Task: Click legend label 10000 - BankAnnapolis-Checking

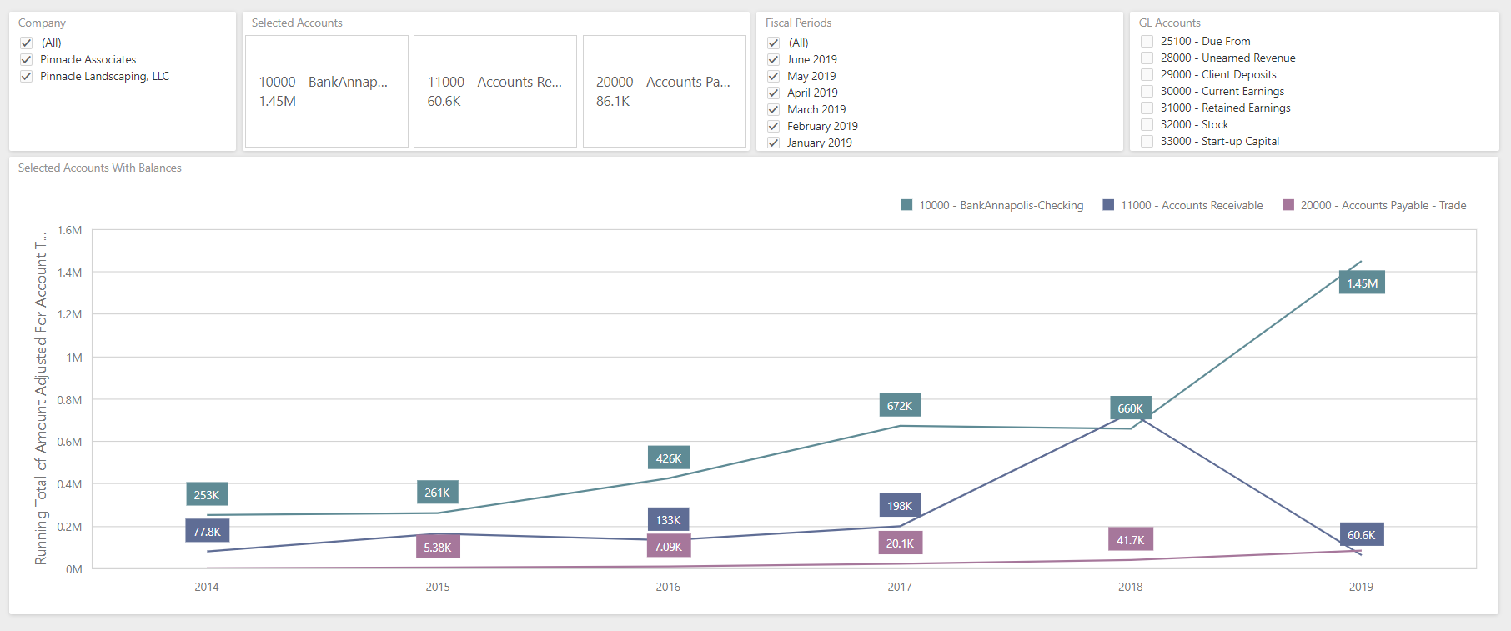Action: (1001, 205)
